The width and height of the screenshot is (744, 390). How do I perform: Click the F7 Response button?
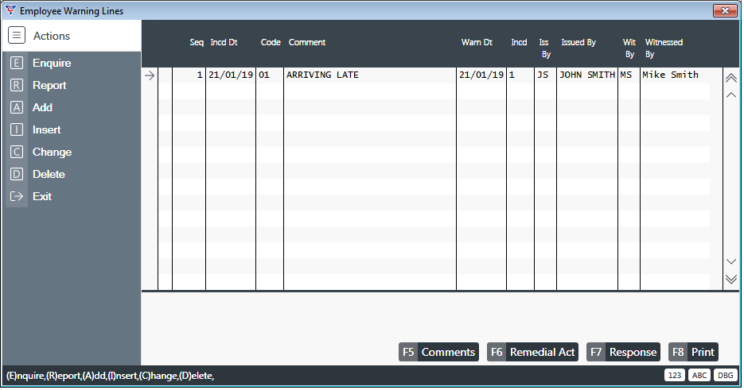click(x=623, y=352)
